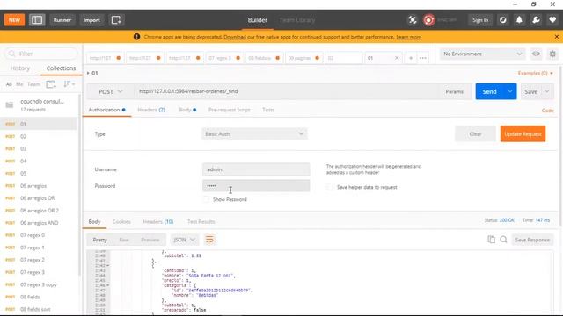
Task: Open manage environments gear icon
Action: pos(552,54)
